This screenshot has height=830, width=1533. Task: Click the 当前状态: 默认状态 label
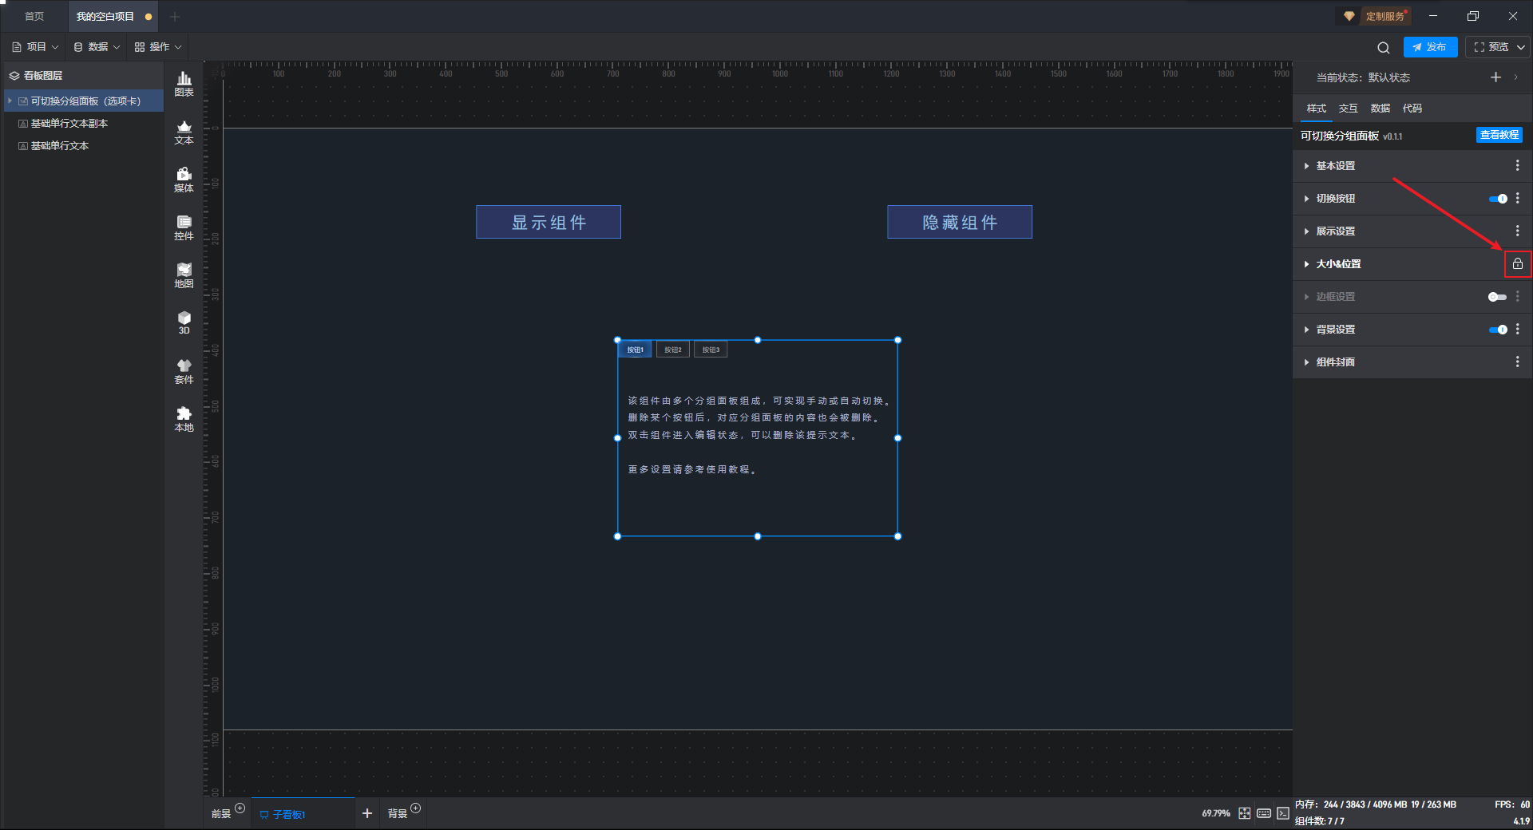(x=1363, y=77)
